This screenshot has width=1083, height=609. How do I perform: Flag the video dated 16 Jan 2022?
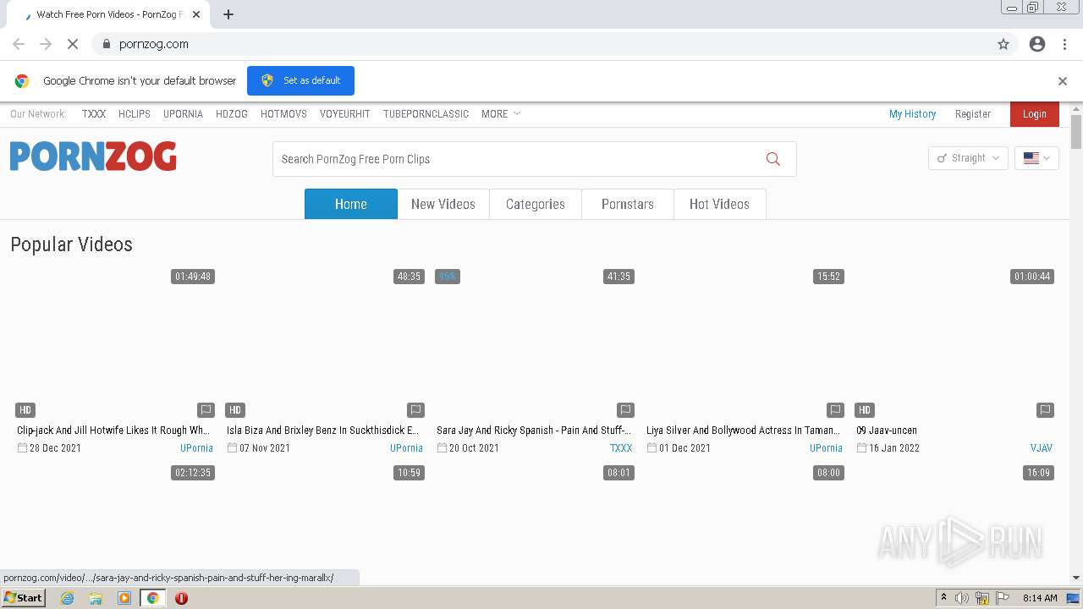click(x=1045, y=410)
